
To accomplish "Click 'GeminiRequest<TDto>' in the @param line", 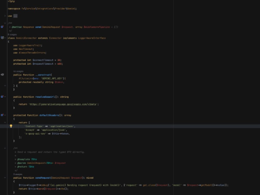I will click(40, 163).
